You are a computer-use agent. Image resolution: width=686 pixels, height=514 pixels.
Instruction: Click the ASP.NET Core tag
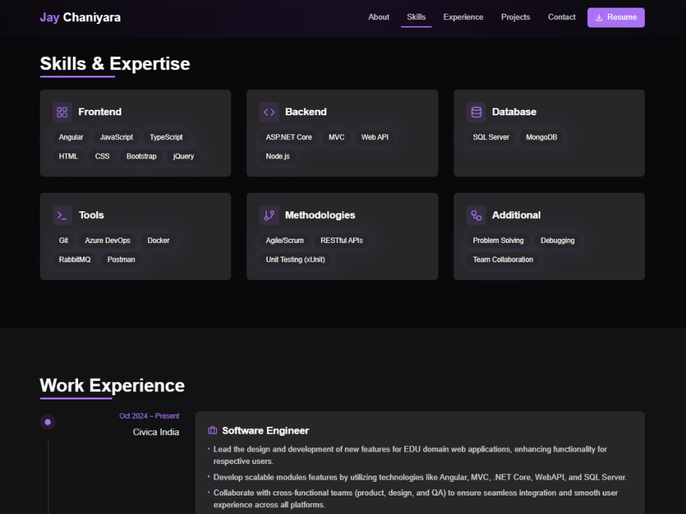[289, 137]
